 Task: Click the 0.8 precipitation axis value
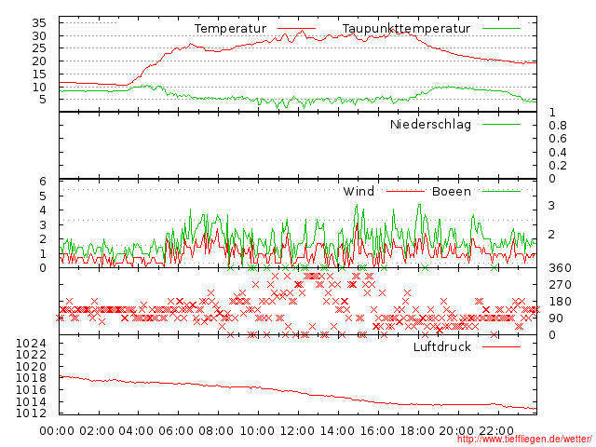point(558,126)
